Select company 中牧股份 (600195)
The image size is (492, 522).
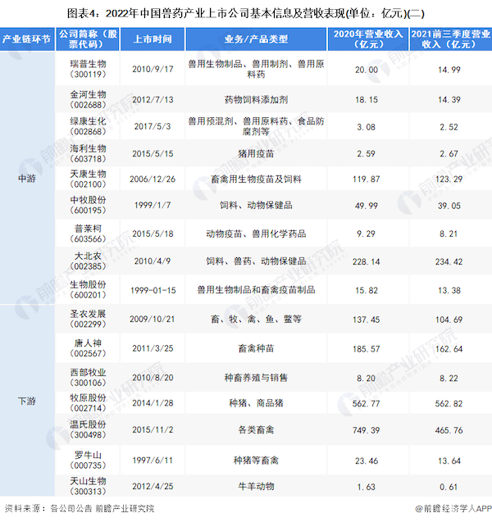(x=88, y=205)
